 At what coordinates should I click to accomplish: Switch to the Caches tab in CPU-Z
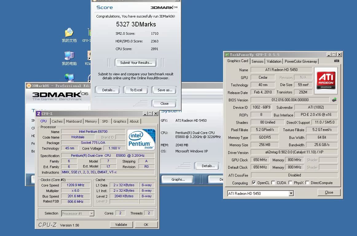click(x=57, y=121)
